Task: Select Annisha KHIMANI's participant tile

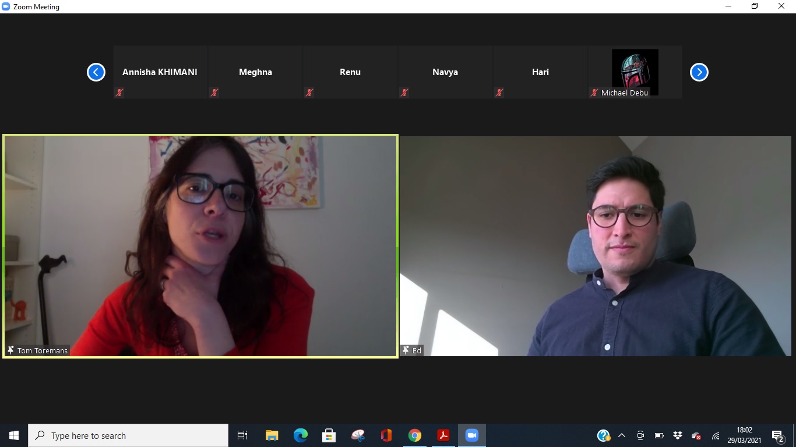Action: pyautogui.click(x=160, y=72)
